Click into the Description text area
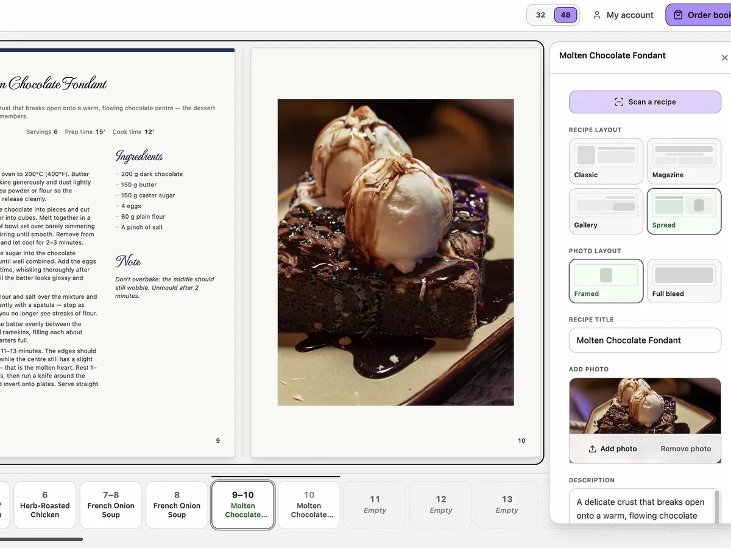731x548 pixels. click(645, 506)
